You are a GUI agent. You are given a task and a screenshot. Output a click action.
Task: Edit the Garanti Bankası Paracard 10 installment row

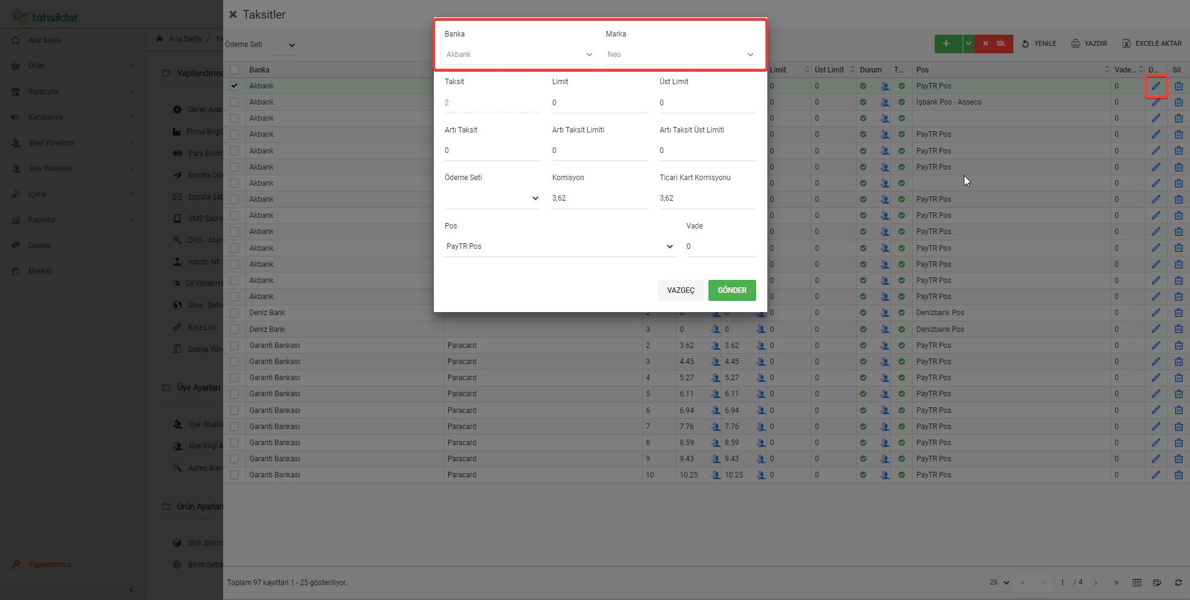tap(1156, 475)
